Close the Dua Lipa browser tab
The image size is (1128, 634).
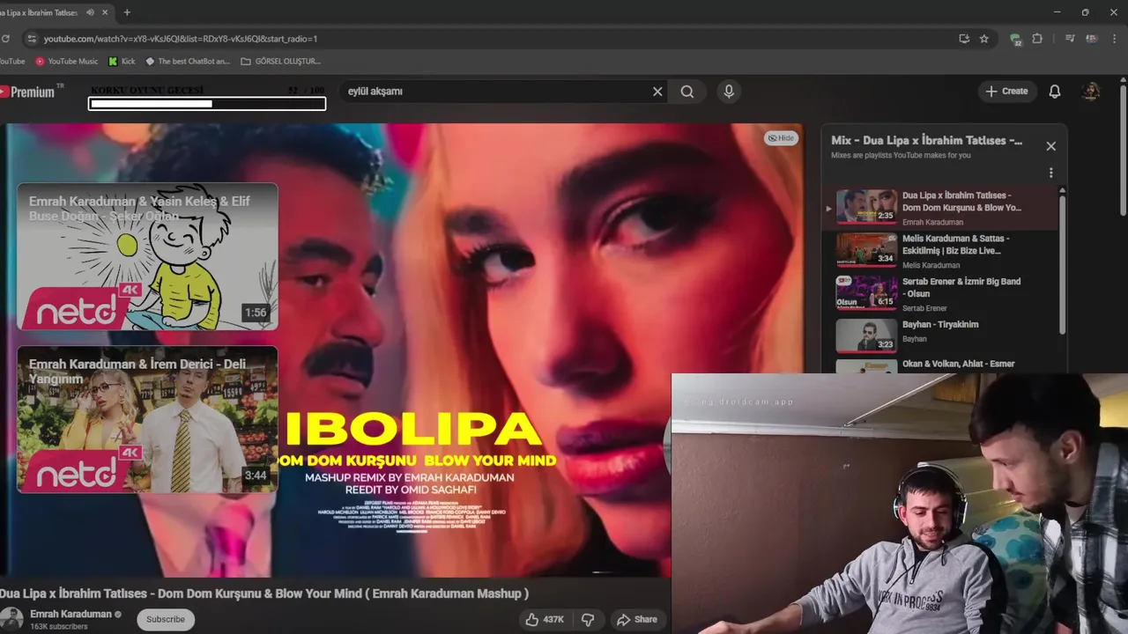106,12
